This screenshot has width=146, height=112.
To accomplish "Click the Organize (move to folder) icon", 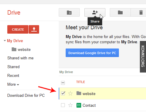I will point(120,13).
